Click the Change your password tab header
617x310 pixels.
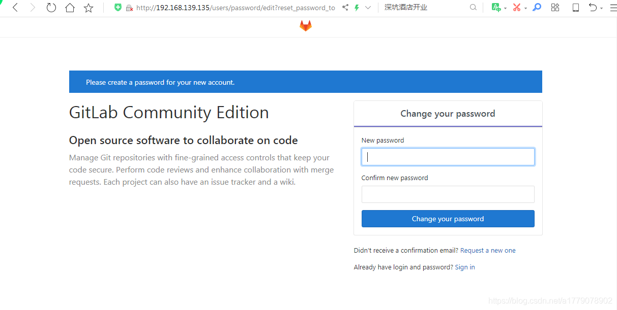[448, 114]
